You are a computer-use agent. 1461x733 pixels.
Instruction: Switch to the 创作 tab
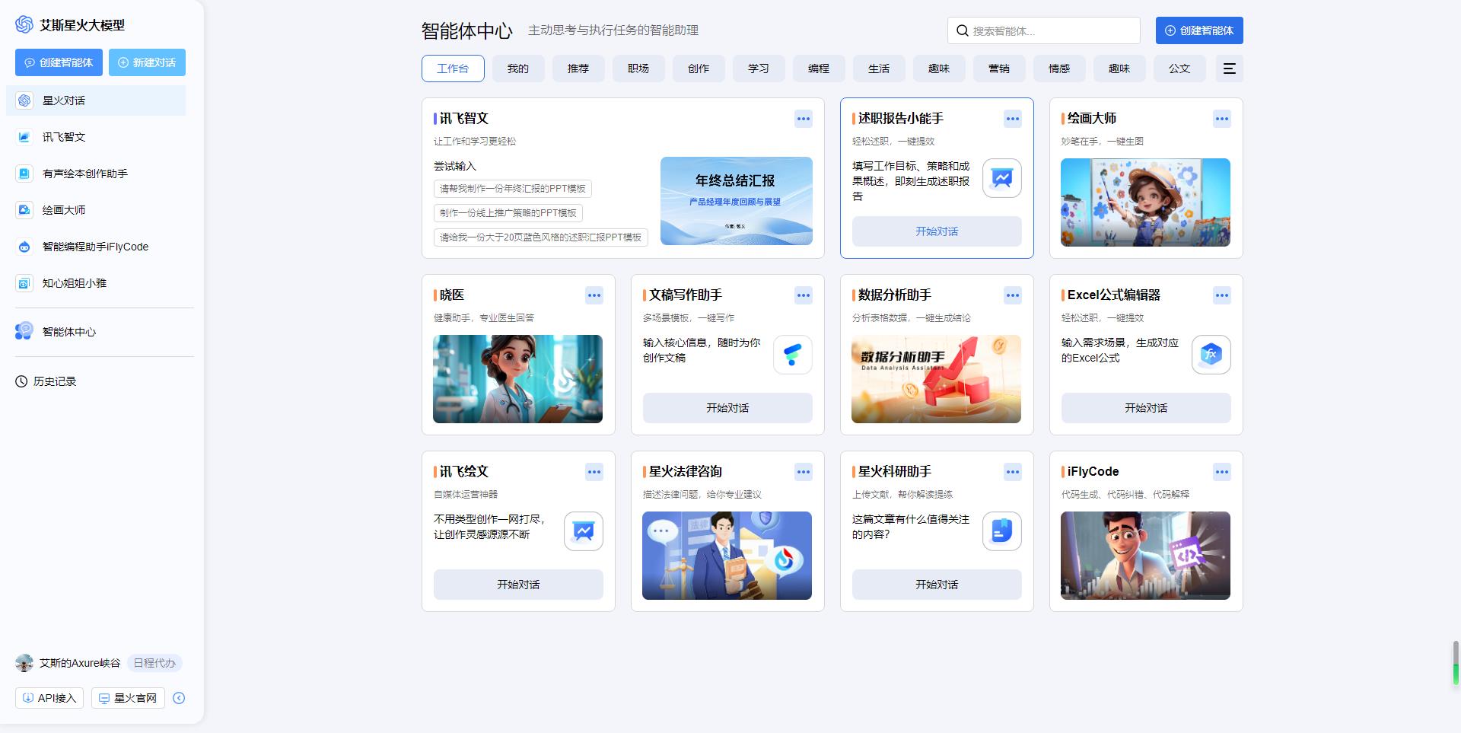pyautogui.click(x=699, y=69)
